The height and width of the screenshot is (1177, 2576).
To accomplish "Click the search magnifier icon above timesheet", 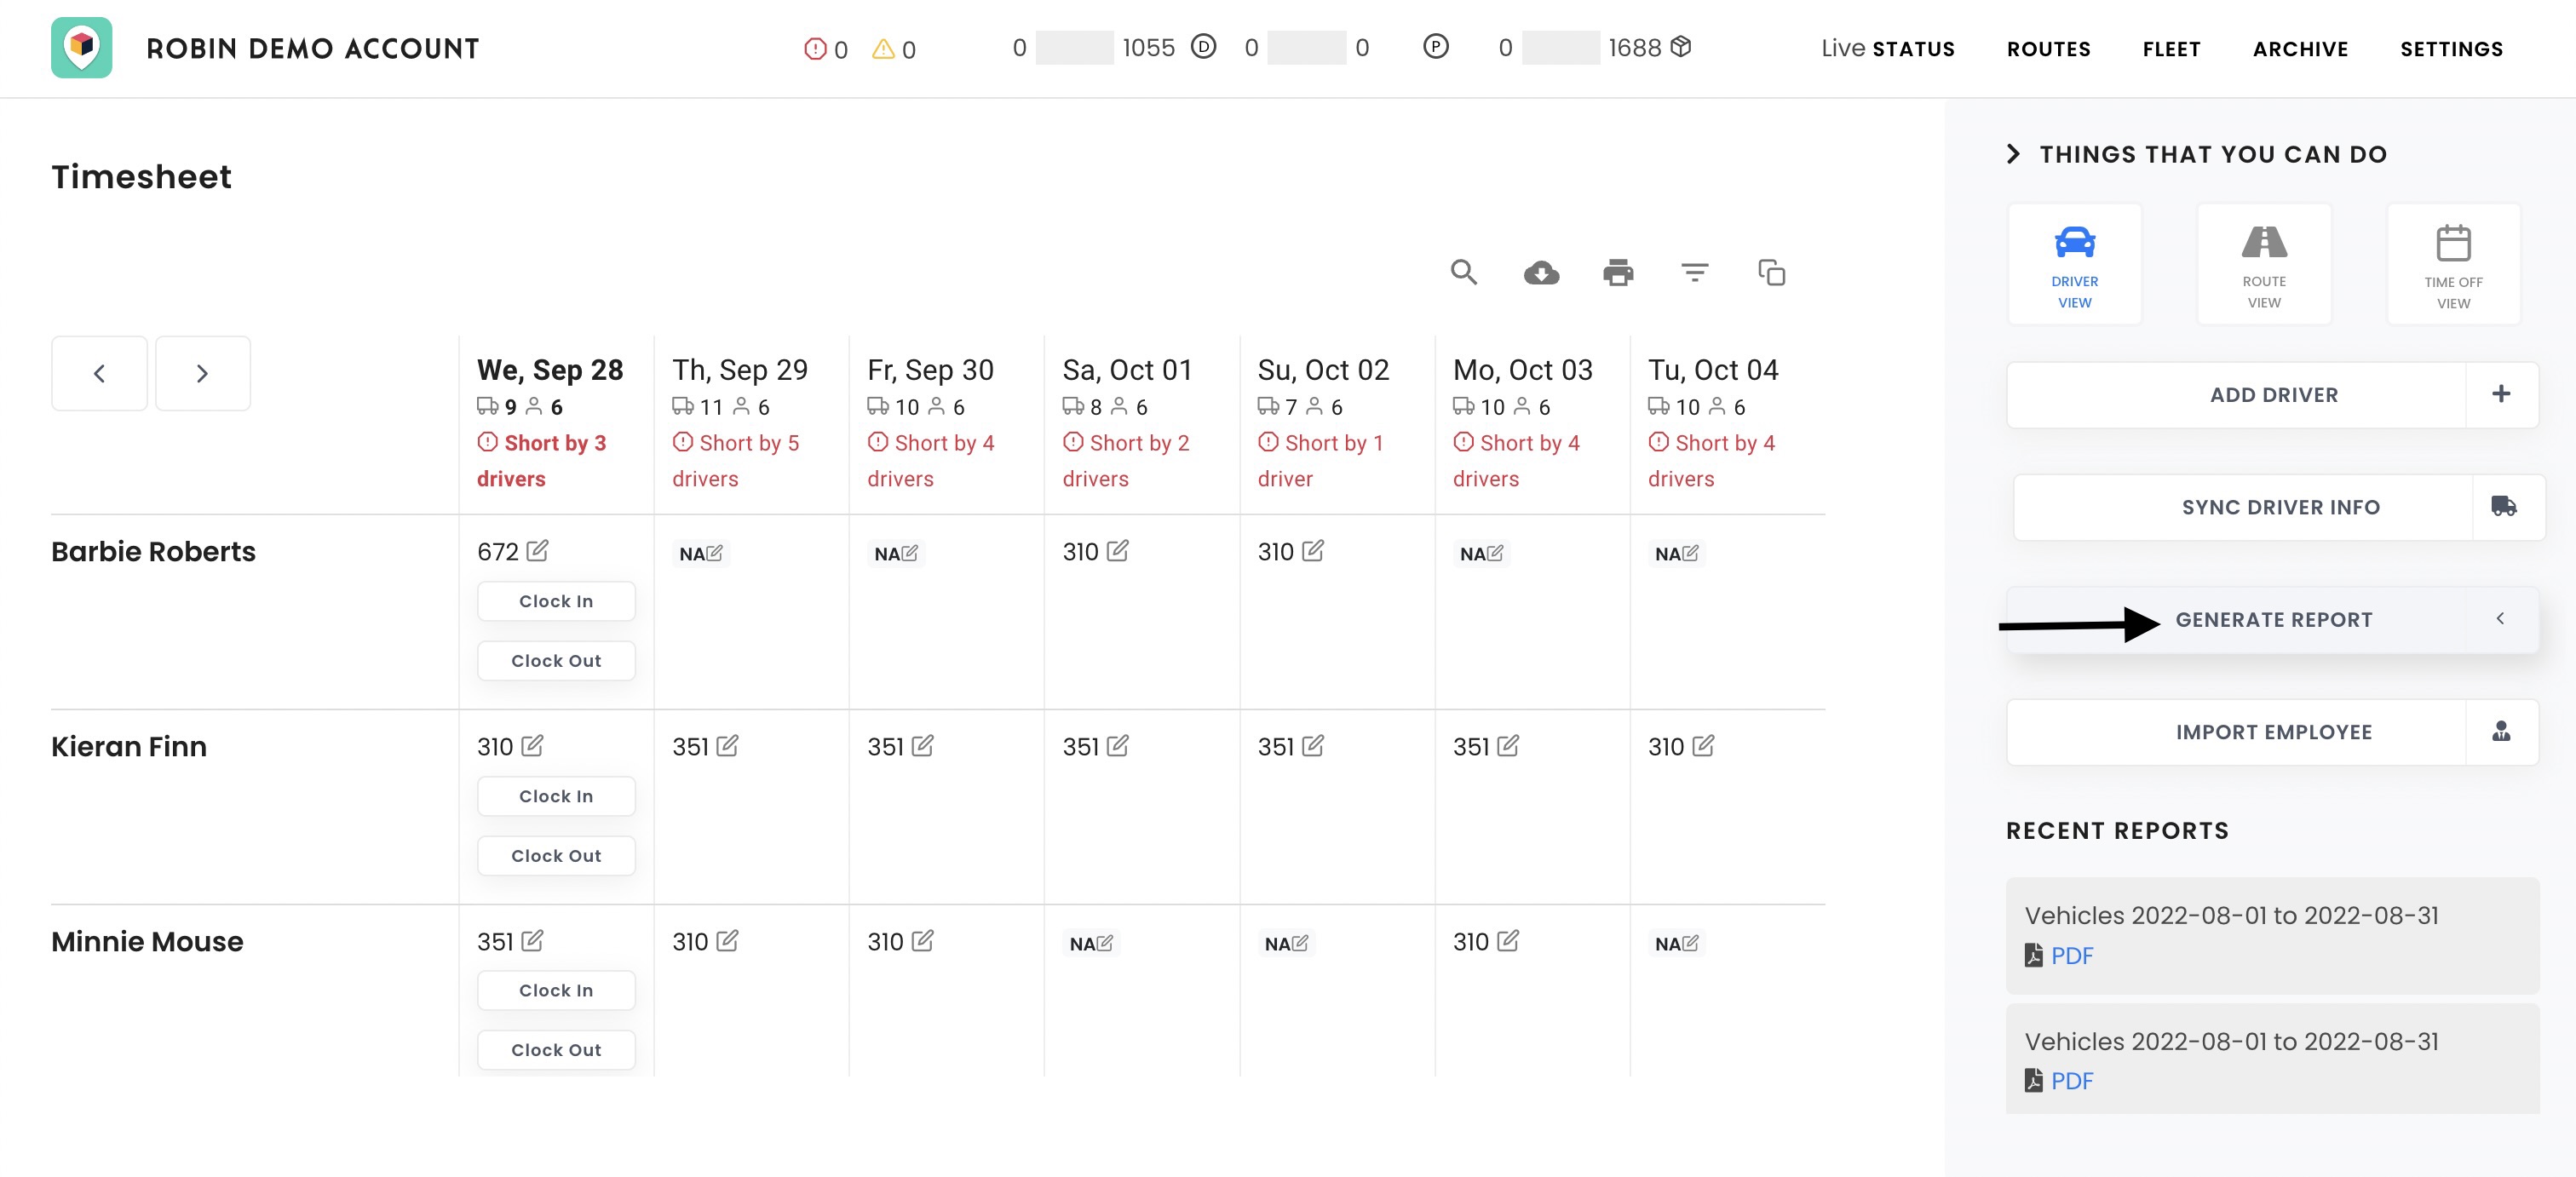I will click(x=1463, y=272).
